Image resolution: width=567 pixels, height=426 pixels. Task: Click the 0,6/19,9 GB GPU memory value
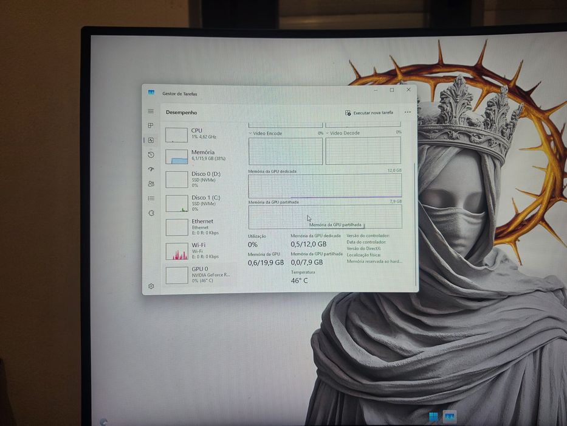coord(266,262)
